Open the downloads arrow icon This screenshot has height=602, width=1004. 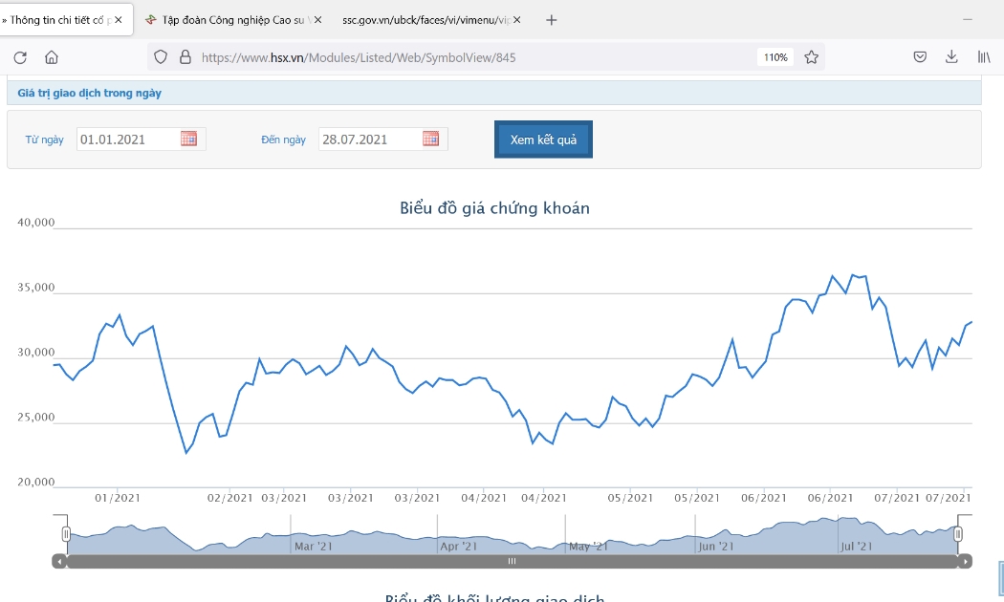point(951,57)
